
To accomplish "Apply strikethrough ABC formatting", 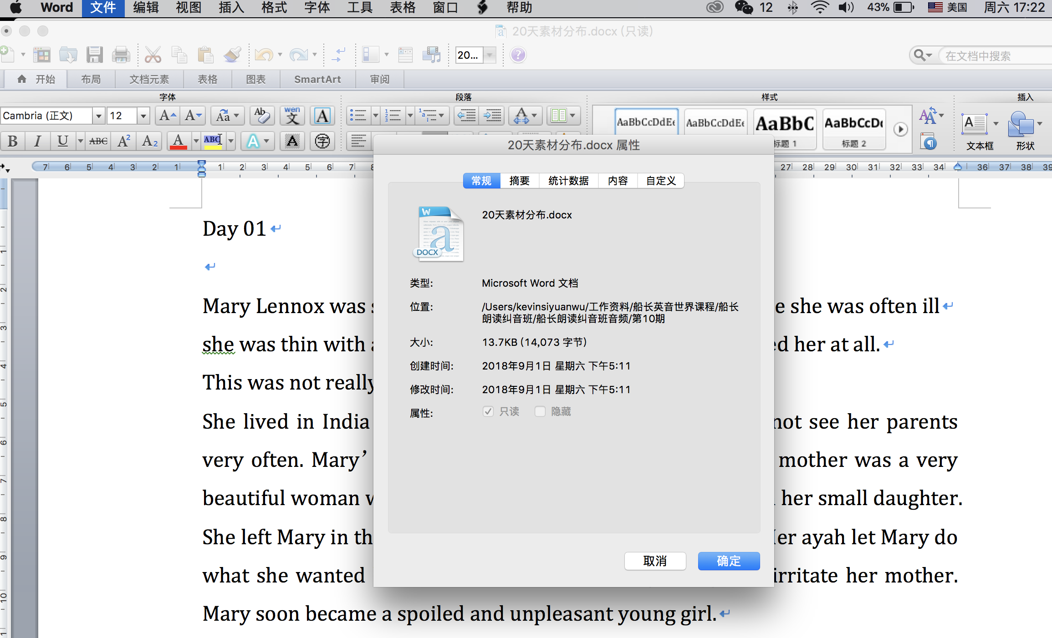I will click(x=98, y=141).
